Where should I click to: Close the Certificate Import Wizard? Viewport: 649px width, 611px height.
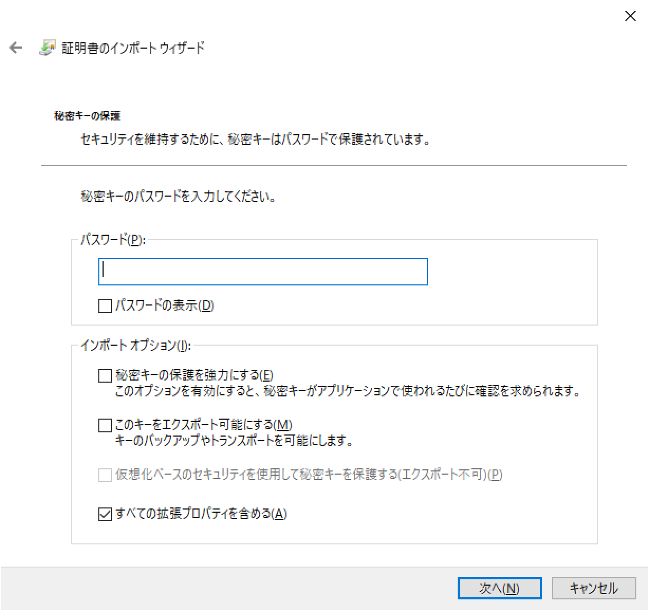[630, 16]
